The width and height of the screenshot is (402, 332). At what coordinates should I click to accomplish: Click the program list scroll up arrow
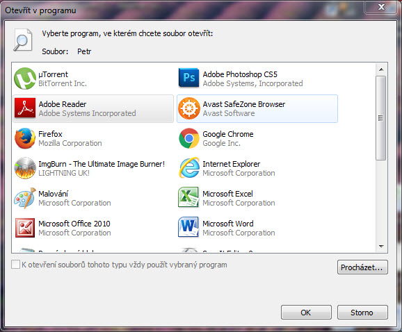click(381, 69)
